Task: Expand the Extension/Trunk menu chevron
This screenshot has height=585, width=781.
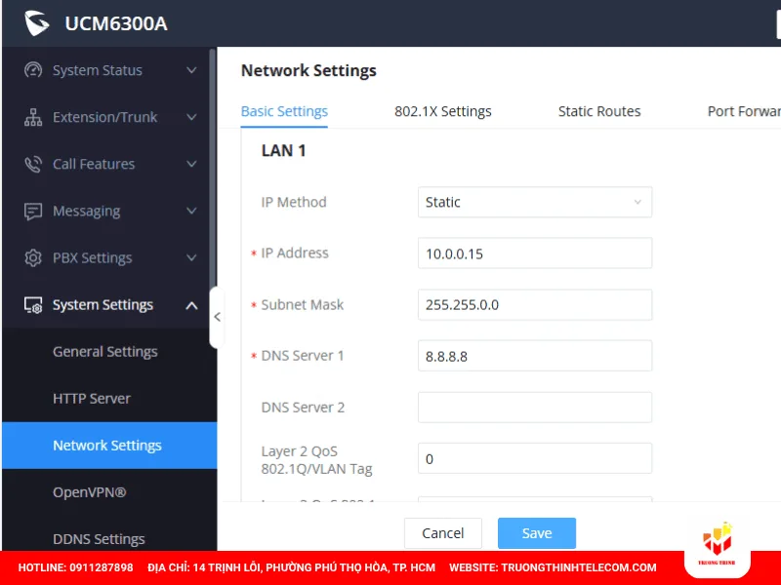Action: (191, 117)
